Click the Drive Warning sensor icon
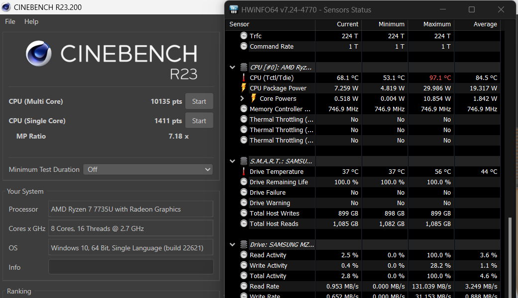 tap(244, 203)
